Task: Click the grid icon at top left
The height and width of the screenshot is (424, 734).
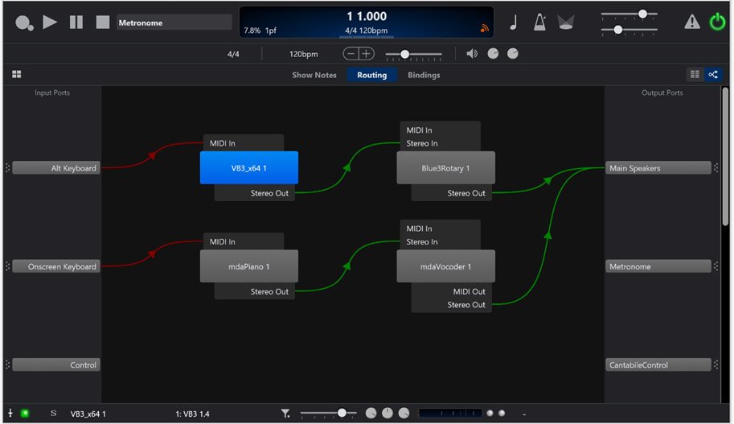Action: click(x=16, y=75)
